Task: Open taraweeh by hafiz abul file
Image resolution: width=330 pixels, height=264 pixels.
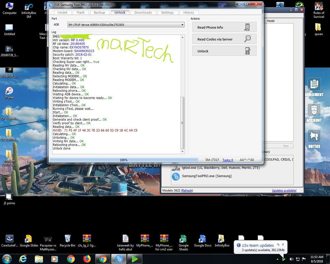Action: [125, 243]
